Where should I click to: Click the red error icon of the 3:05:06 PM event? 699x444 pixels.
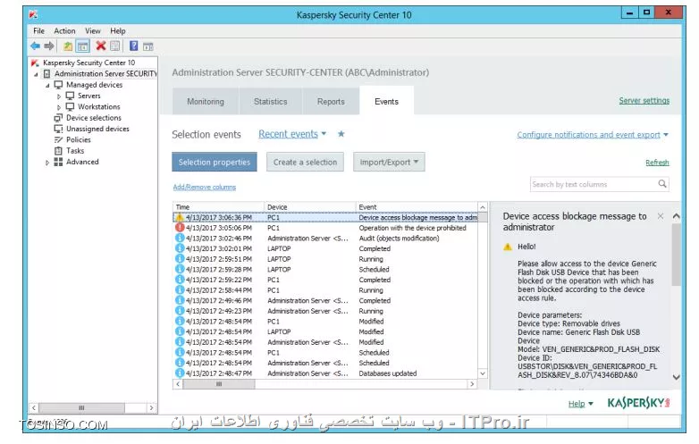(179, 228)
